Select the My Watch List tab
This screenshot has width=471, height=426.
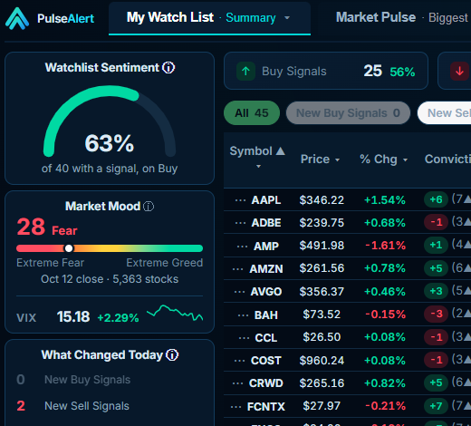pos(209,18)
